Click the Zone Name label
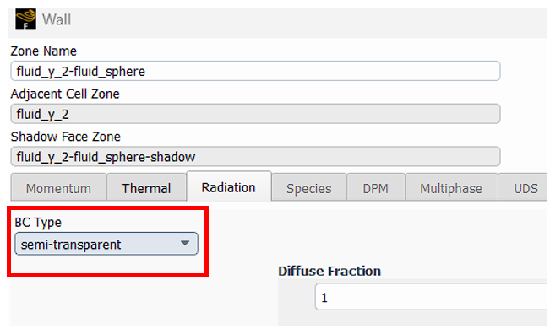 click(x=43, y=51)
